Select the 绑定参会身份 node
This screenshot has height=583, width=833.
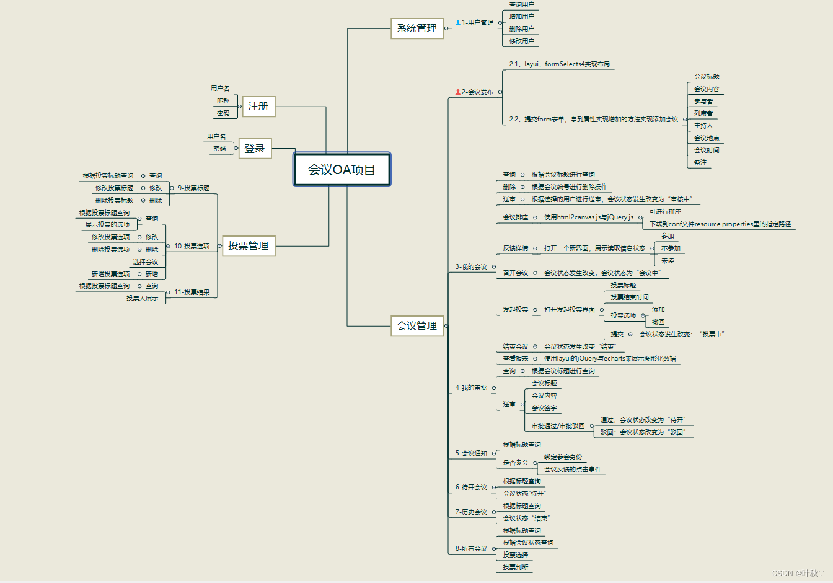click(x=563, y=457)
